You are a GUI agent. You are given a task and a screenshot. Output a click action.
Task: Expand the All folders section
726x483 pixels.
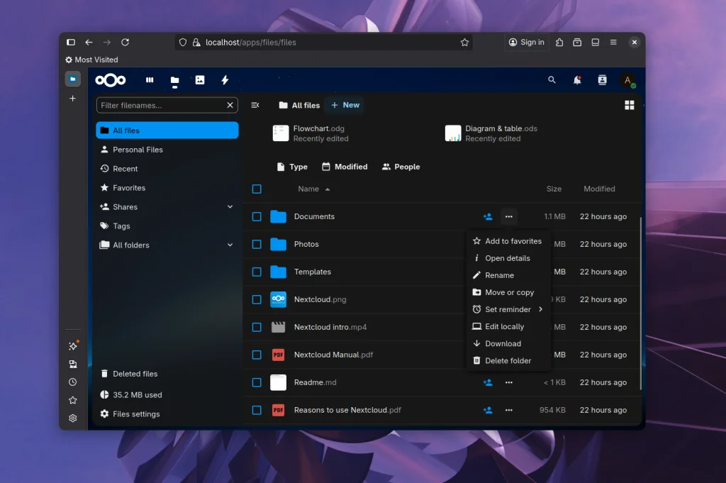[x=229, y=244]
